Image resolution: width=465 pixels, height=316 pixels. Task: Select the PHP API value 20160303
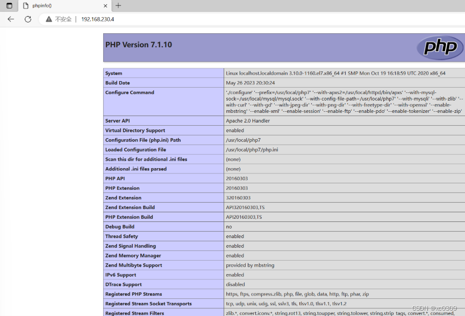(237, 178)
